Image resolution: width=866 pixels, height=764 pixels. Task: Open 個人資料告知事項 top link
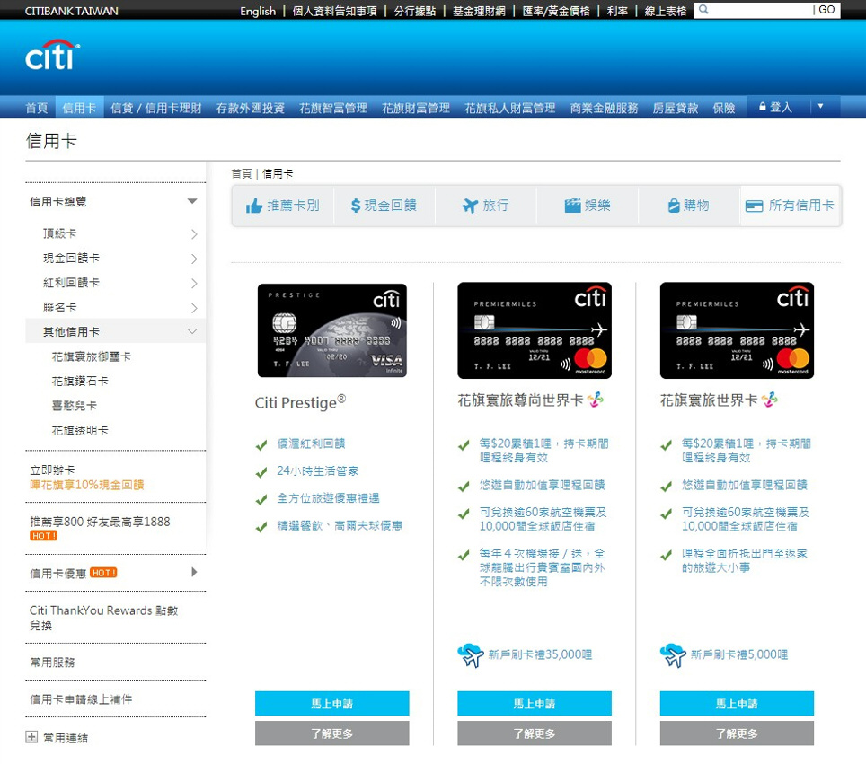point(334,11)
